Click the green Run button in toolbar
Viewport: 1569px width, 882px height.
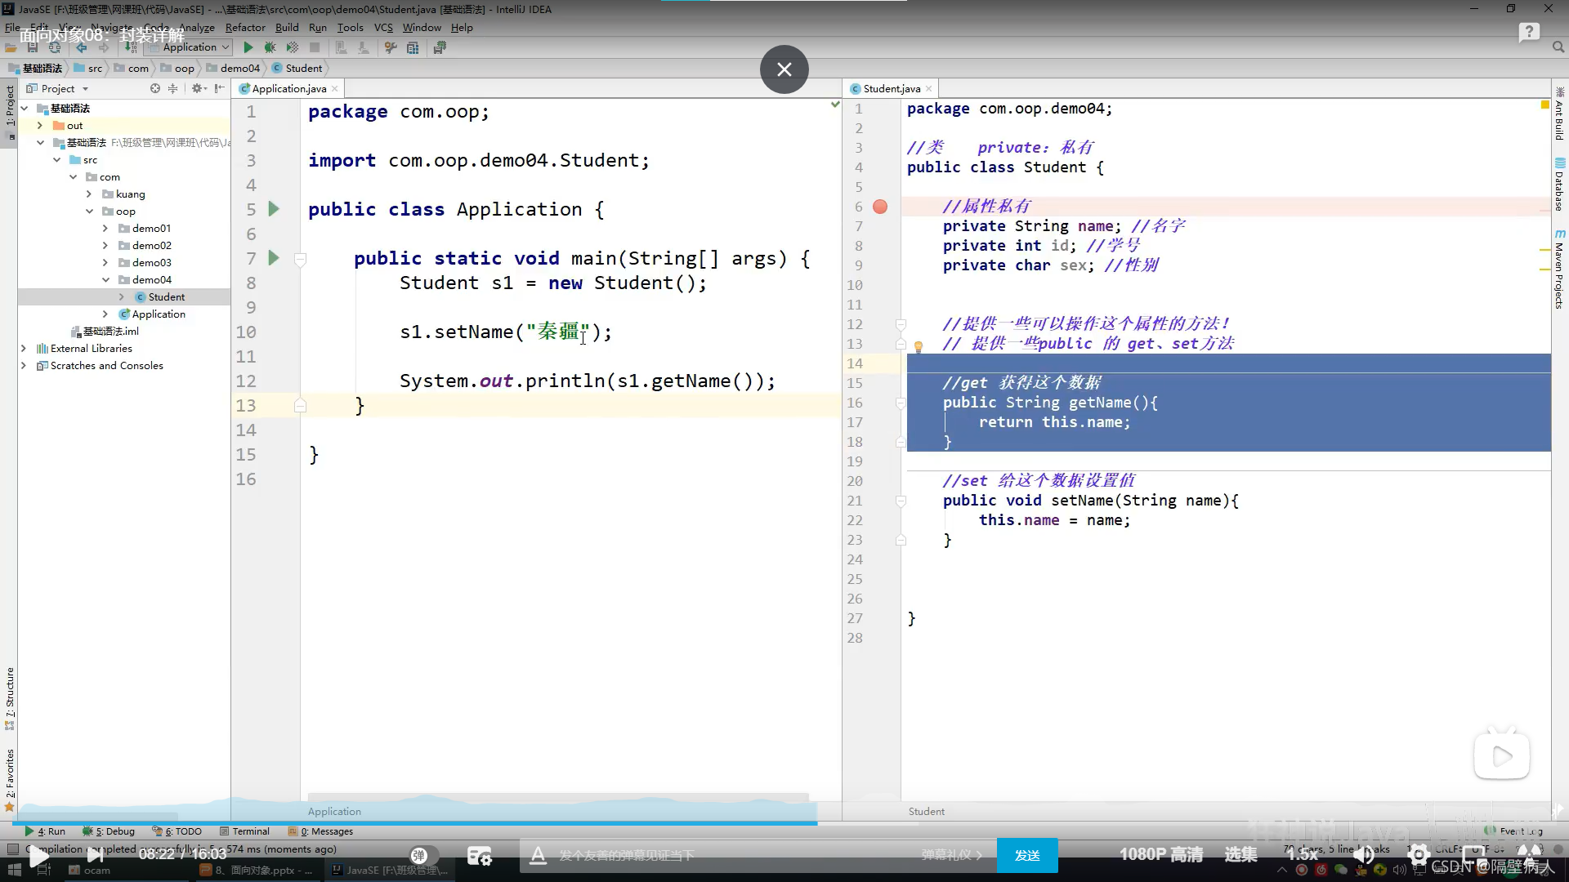[248, 47]
